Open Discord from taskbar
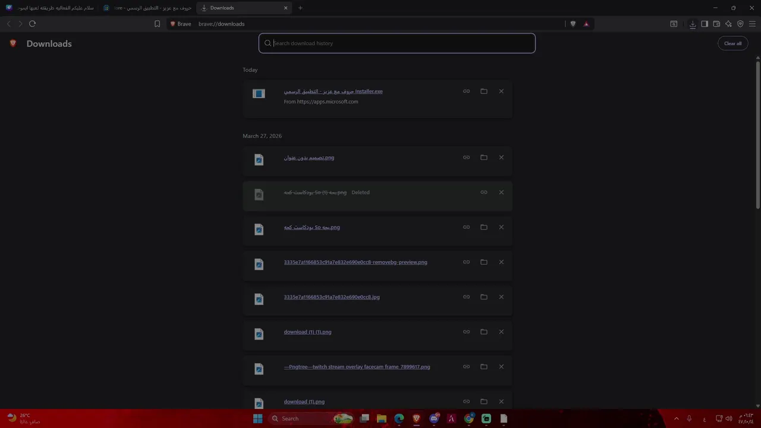The width and height of the screenshot is (761, 428). click(x=434, y=418)
